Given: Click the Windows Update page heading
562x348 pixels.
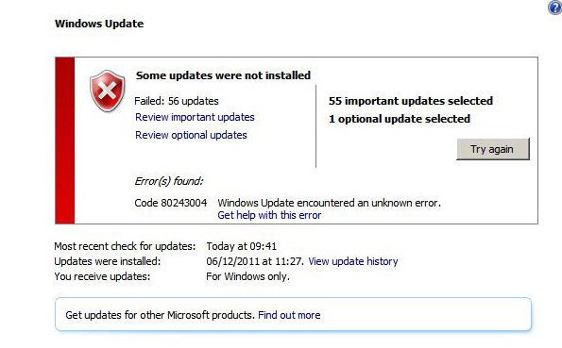Looking at the screenshot, I should (x=99, y=24).
